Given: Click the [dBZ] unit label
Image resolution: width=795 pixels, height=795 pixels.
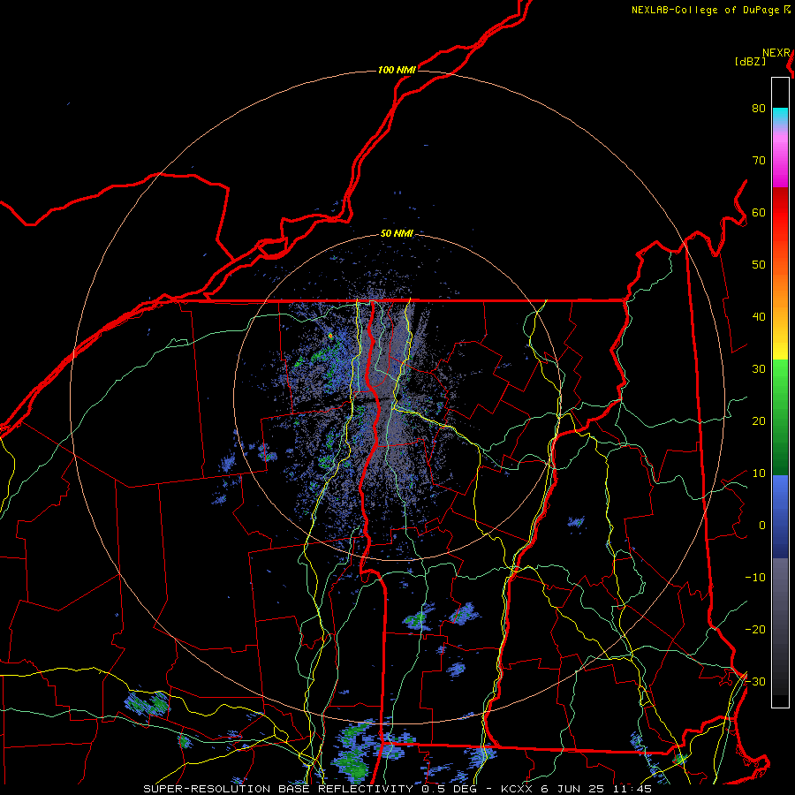Looking at the screenshot, I should [750, 61].
